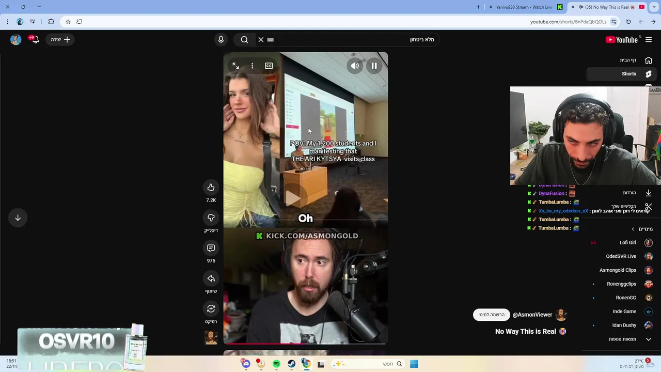Like the short with 7.2K likes
The width and height of the screenshot is (661, 372).
211,188
